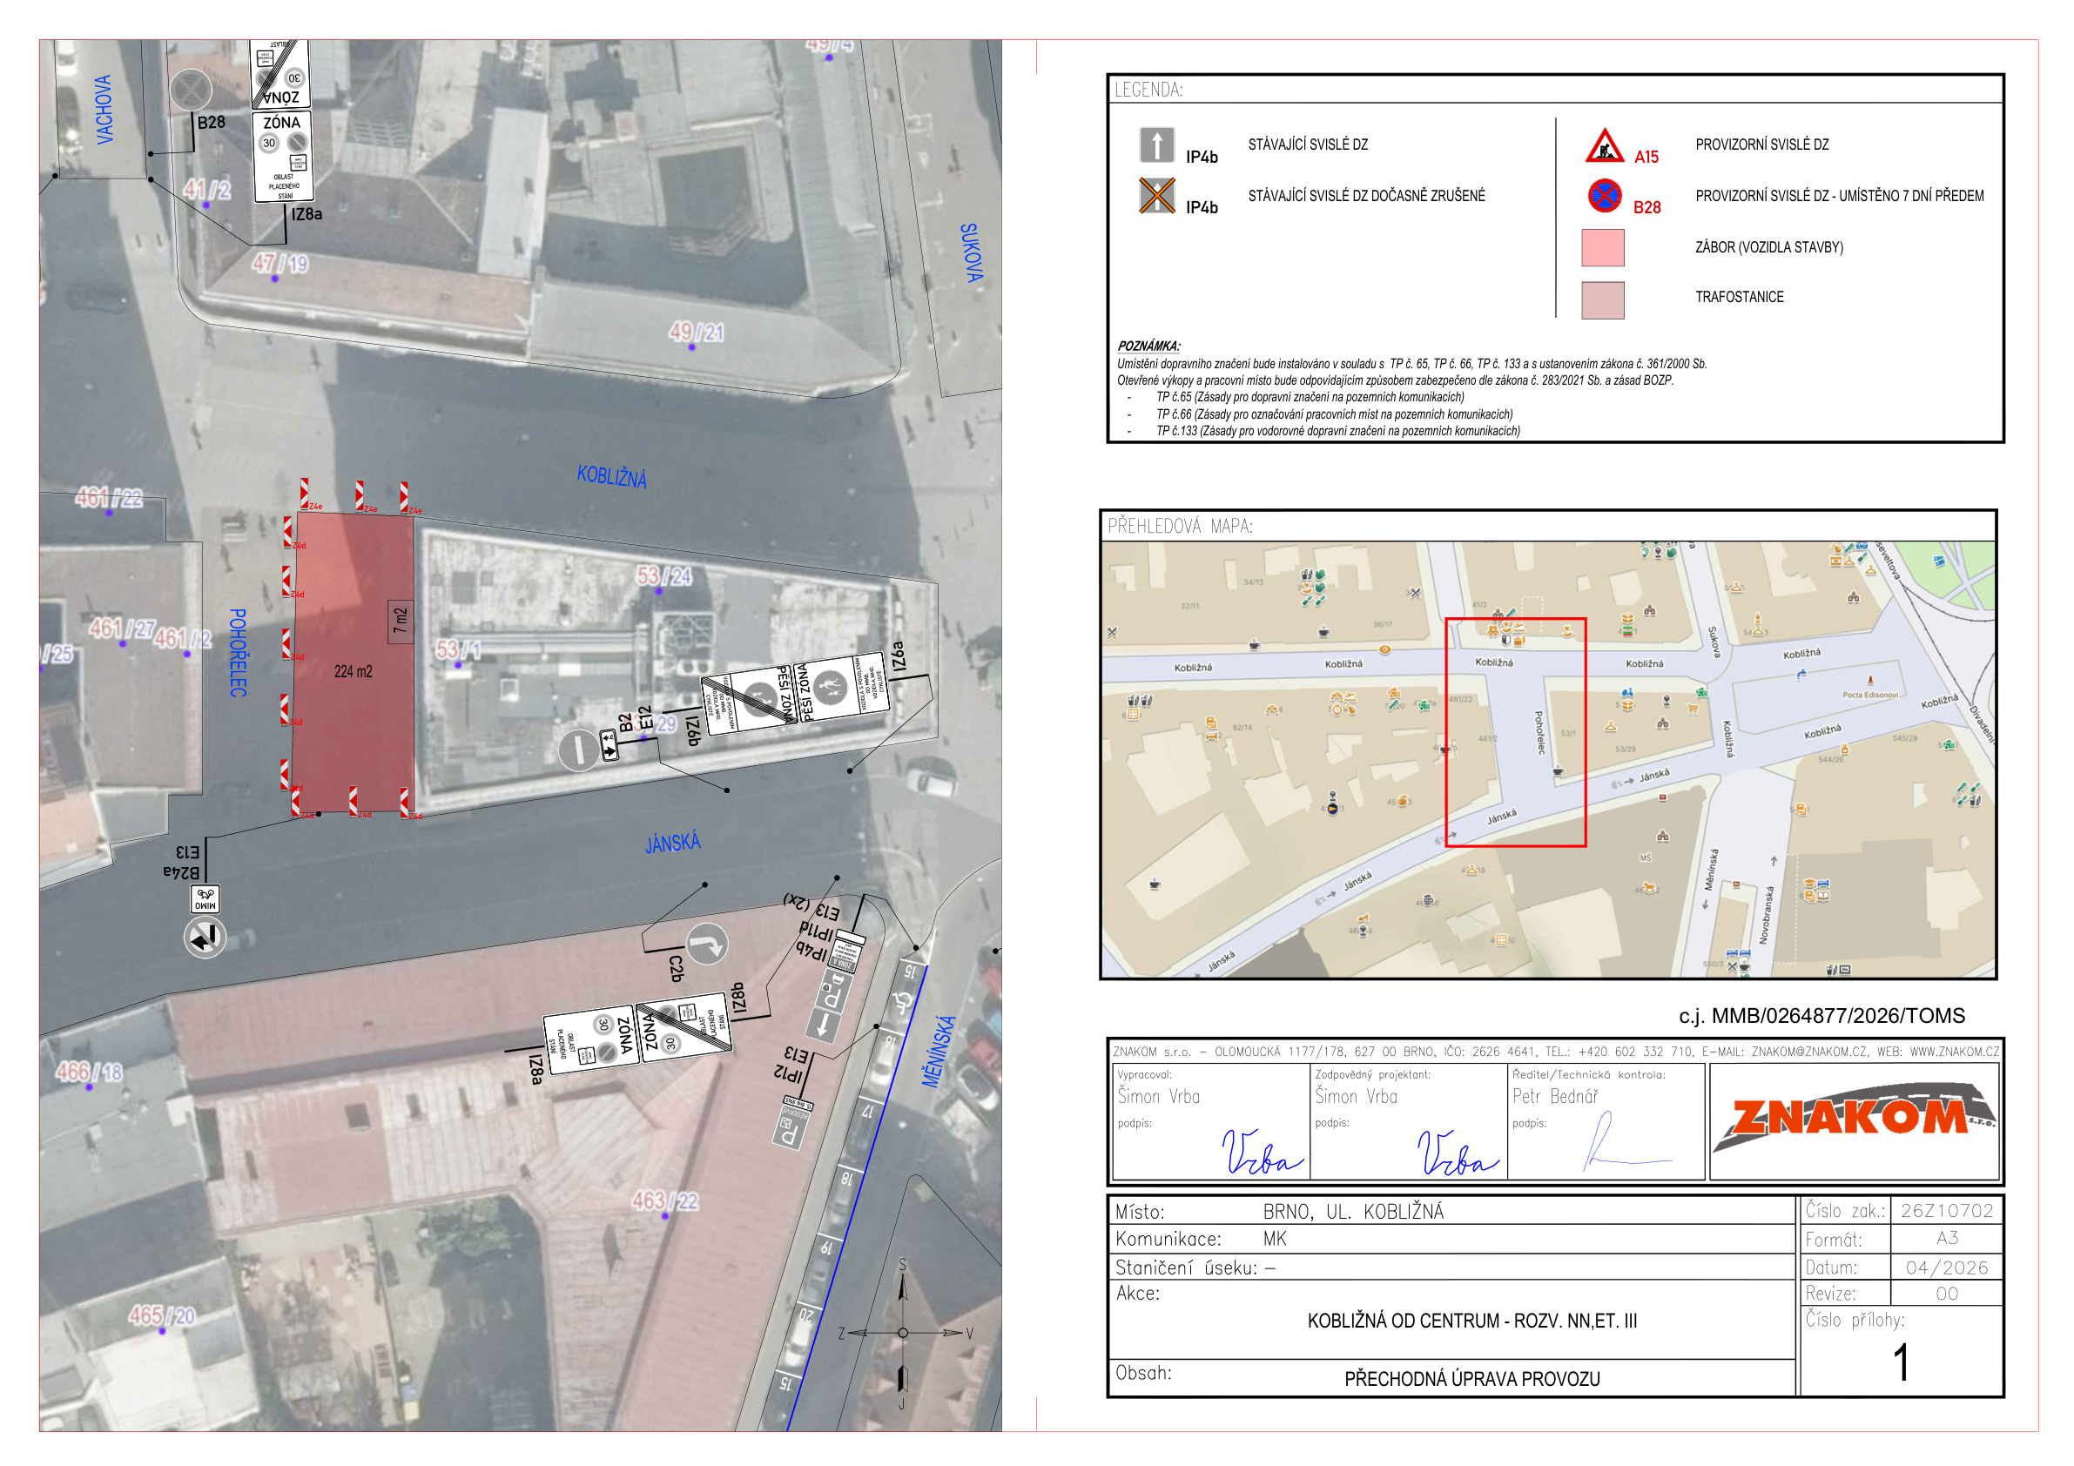The width and height of the screenshot is (2074, 1466).
Task: Click the B2 no-entry sign on map
Action: point(578,750)
